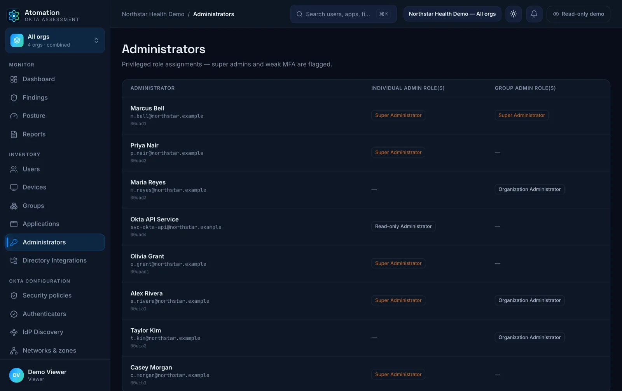Open Security policies configuration
Screen dimensions: 622x391
point(55,296)
